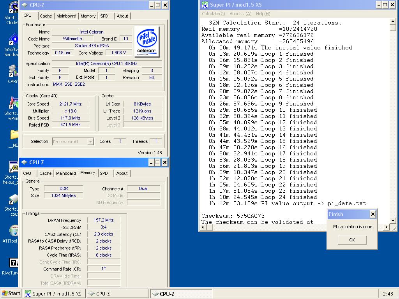Open the ClockGen shortcut on desktop
Image resolution: width=399 pixels, height=299 pixels.
13,7
